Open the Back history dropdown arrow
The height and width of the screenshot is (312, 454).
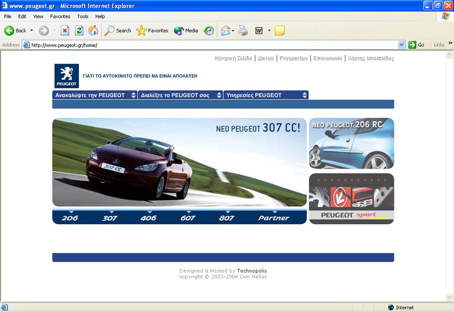pos(32,31)
